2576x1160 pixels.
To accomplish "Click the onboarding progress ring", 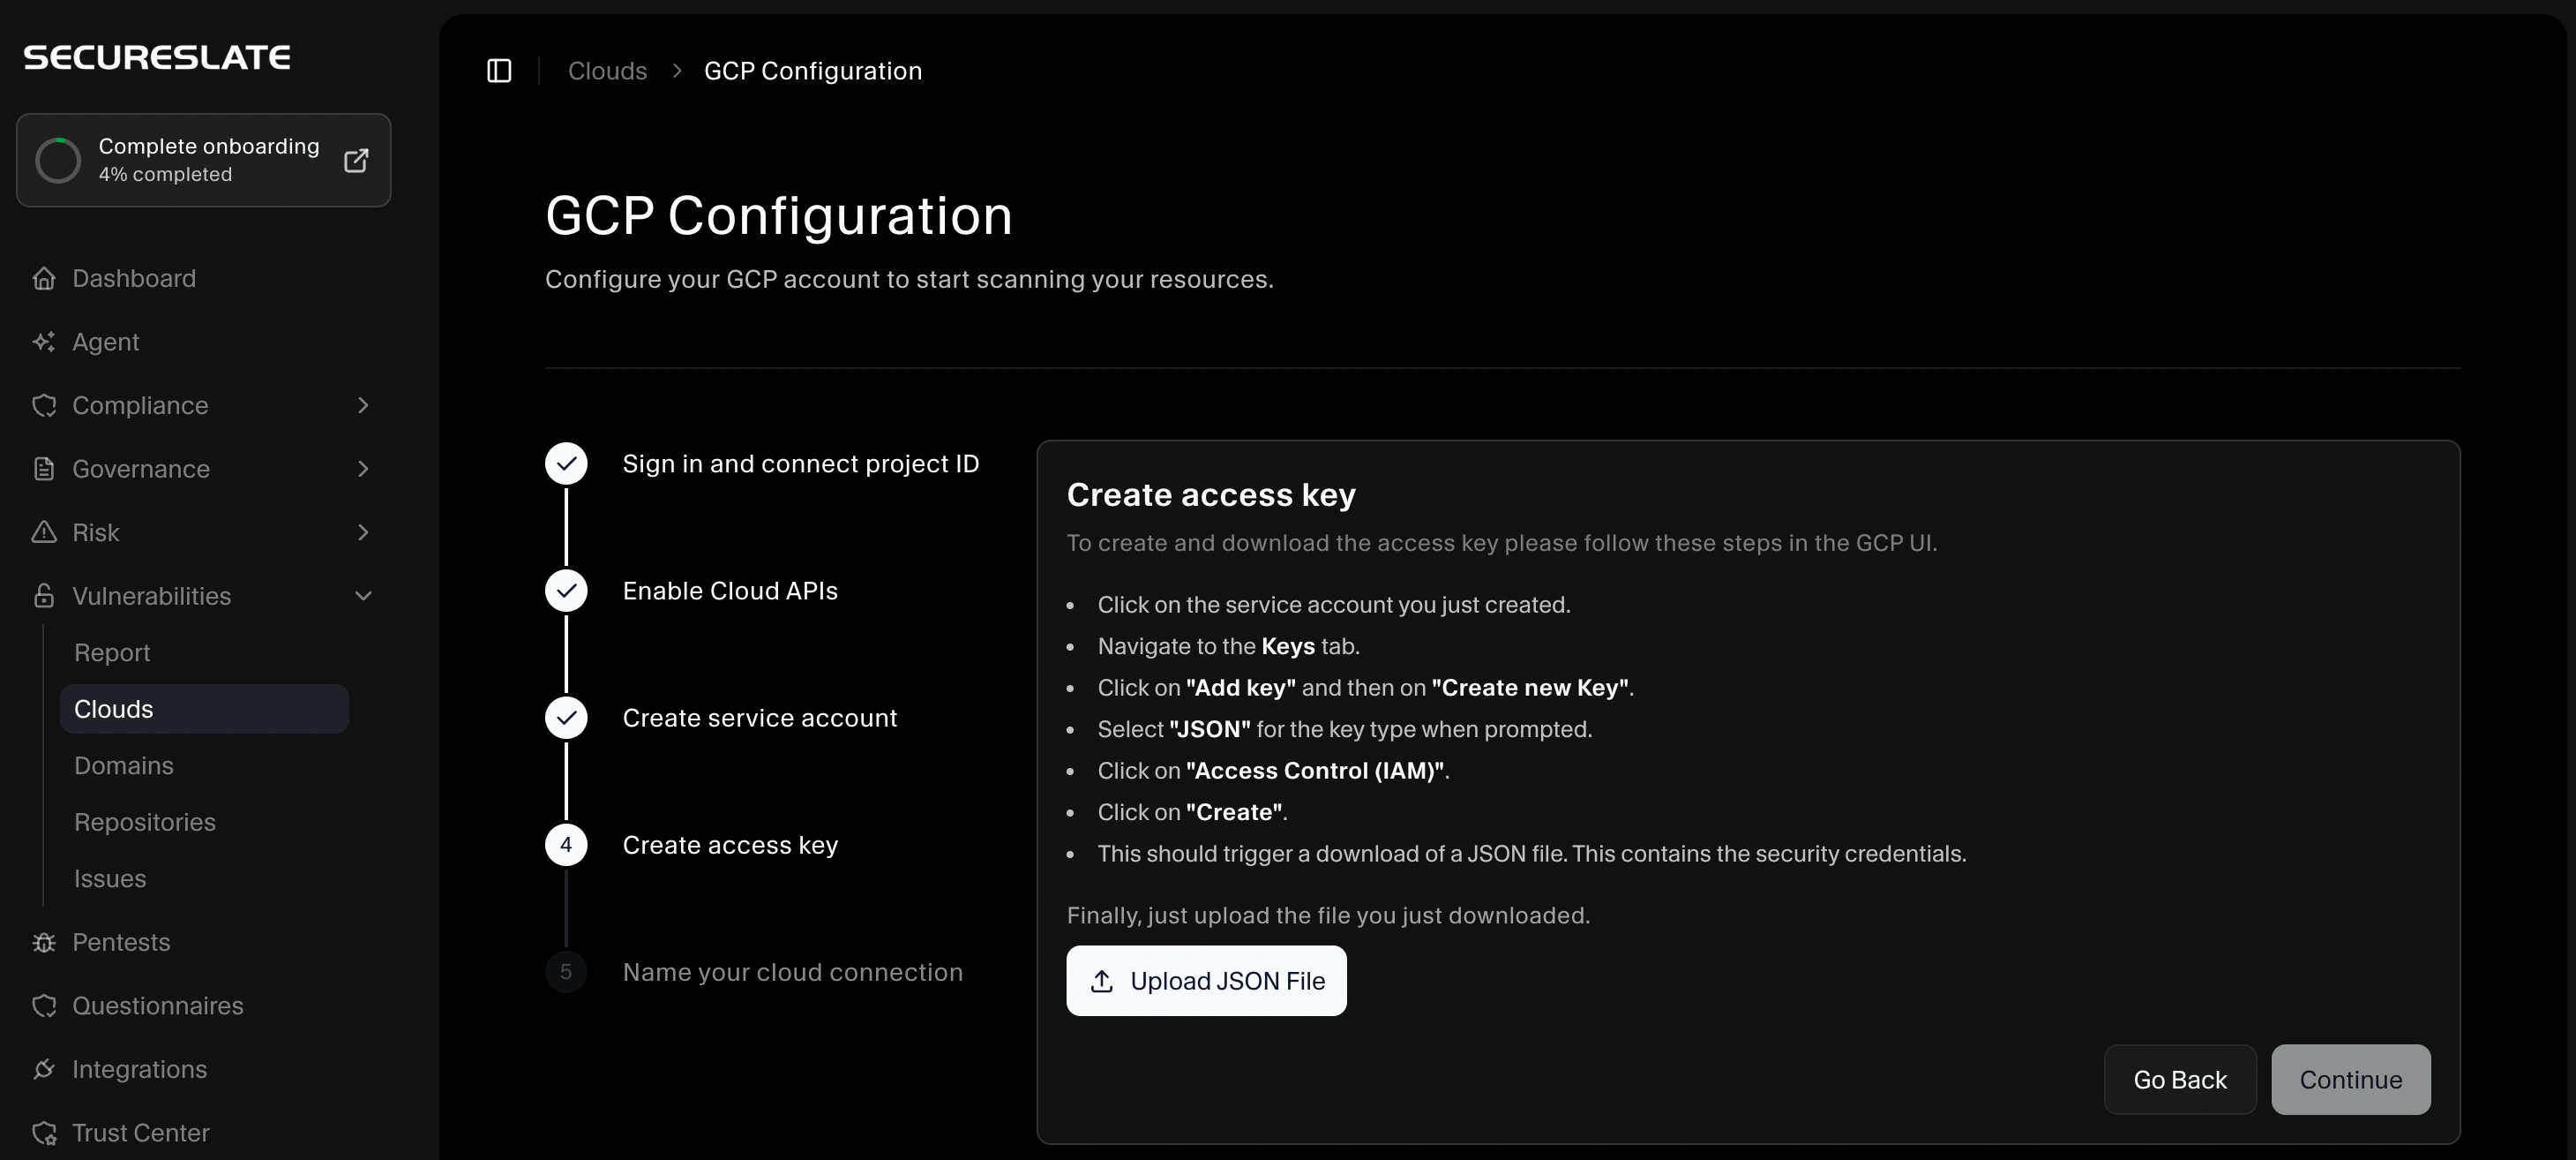I will point(58,160).
